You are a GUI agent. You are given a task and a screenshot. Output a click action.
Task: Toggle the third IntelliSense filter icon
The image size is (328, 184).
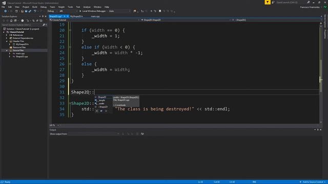[106, 111]
